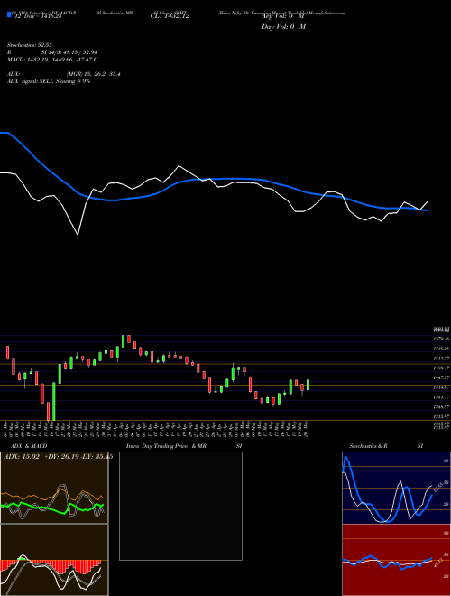Click the 'Stochastics: 52.53' reading

29,45
